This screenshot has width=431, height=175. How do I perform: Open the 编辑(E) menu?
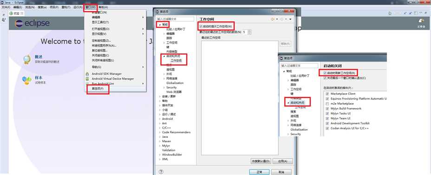tap(18, 7)
